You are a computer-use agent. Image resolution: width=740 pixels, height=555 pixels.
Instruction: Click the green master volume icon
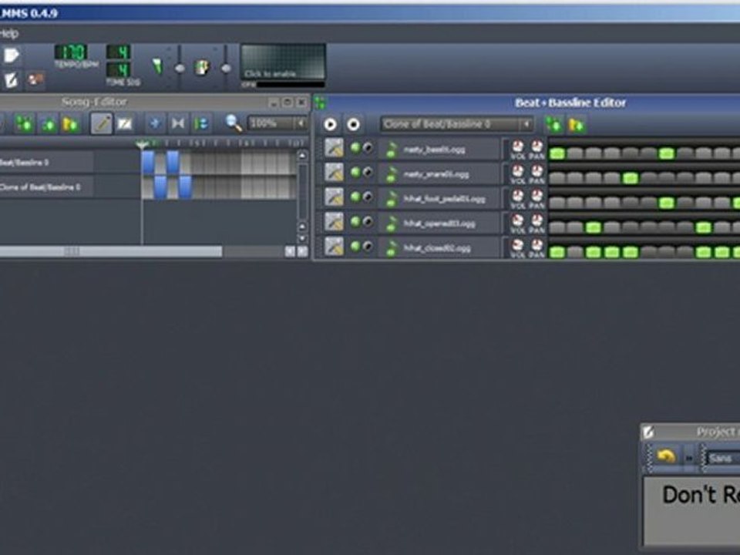[x=157, y=66]
